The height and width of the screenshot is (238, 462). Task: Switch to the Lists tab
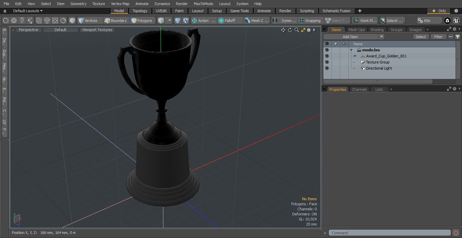click(379, 89)
